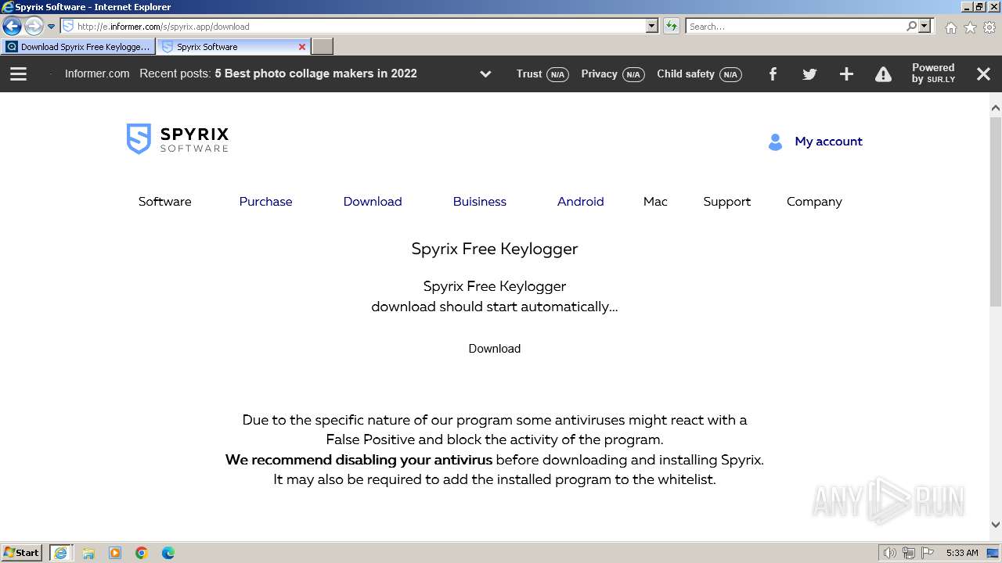Share via the Facebook icon
The width and height of the screenshot is (1002, 563).
click(x=773, y=74)
